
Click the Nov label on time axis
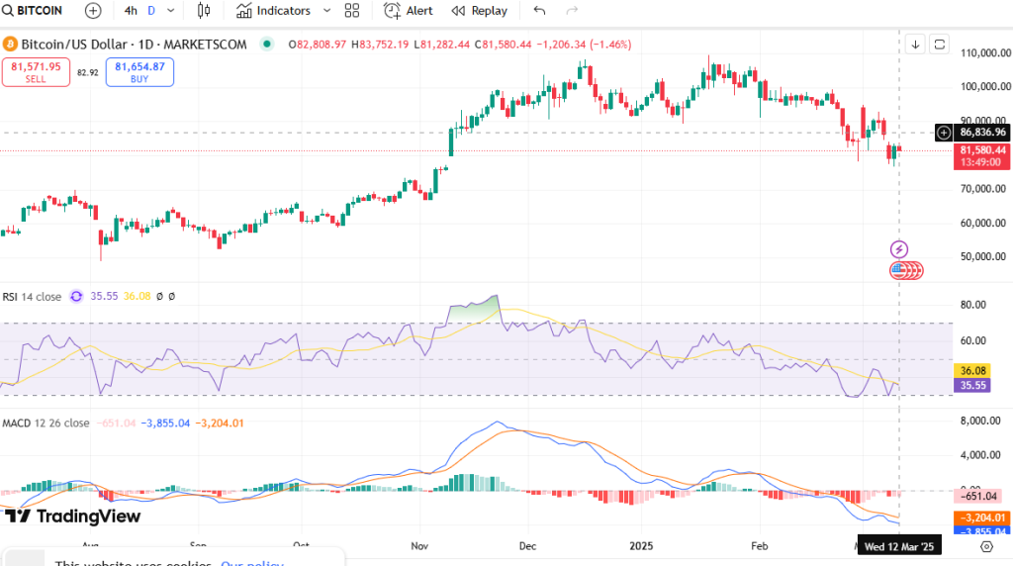pos(419,546)
